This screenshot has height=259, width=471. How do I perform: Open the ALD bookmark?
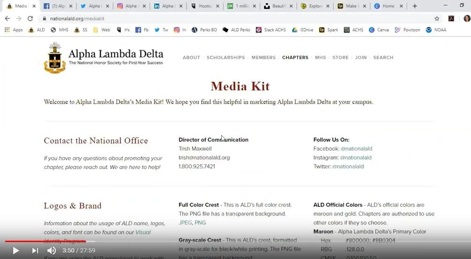[x=37, y=30]
